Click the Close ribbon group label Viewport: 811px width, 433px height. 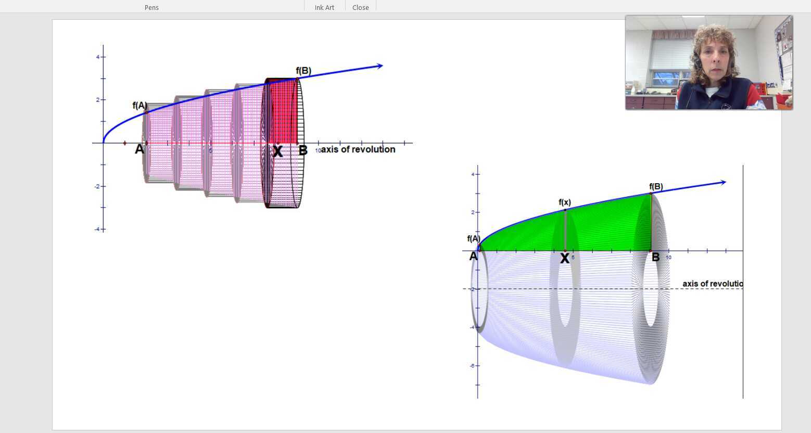360,7
